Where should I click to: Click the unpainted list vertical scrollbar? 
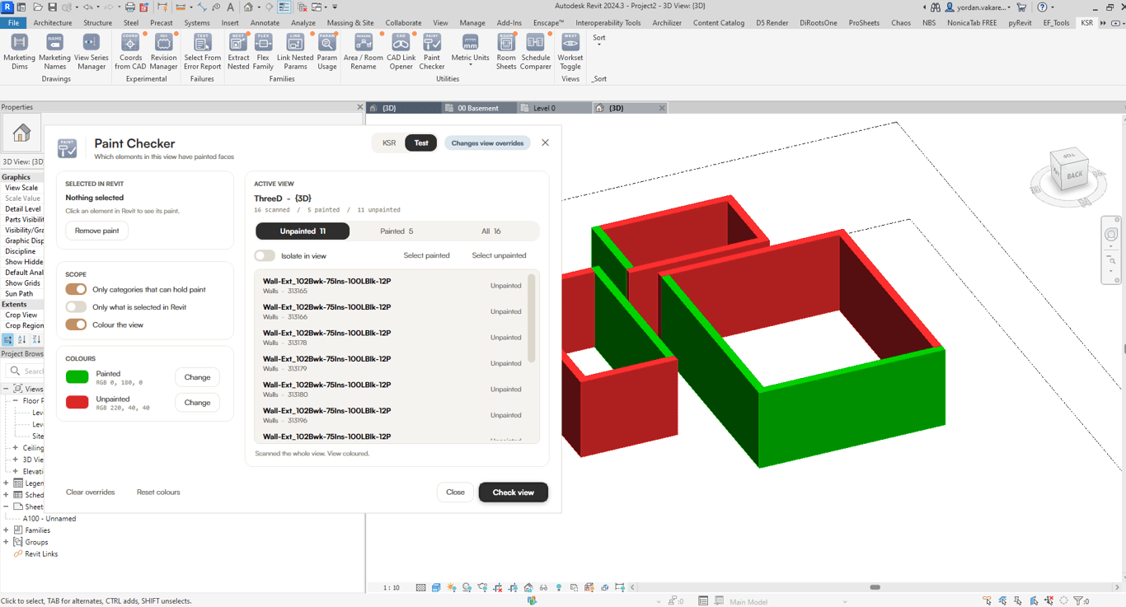[x=532, y=318]
